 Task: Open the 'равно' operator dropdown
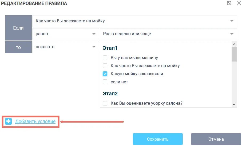pos(65,34)
